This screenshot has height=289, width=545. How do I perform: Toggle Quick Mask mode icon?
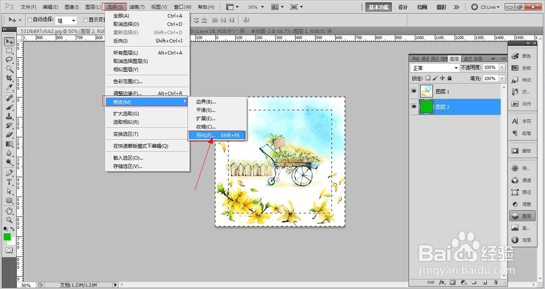pyautogui.click(x=9, y=250)
